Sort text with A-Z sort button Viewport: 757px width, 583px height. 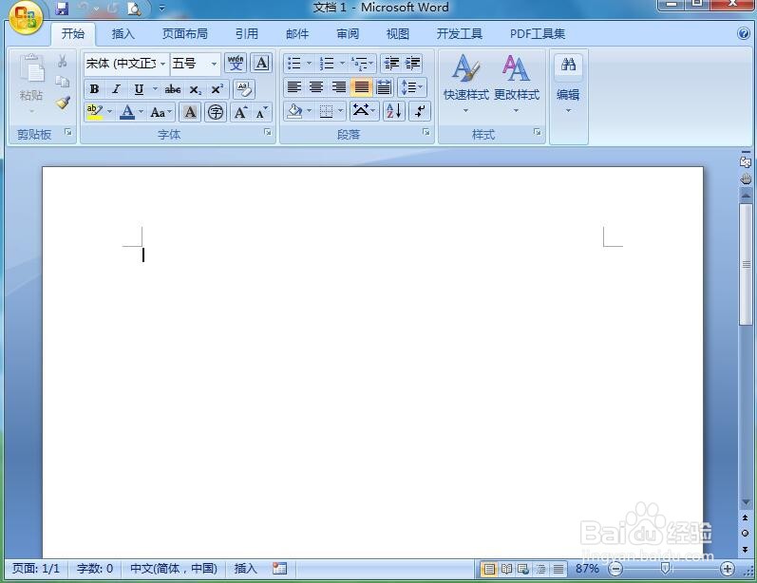tap(394, 111)
